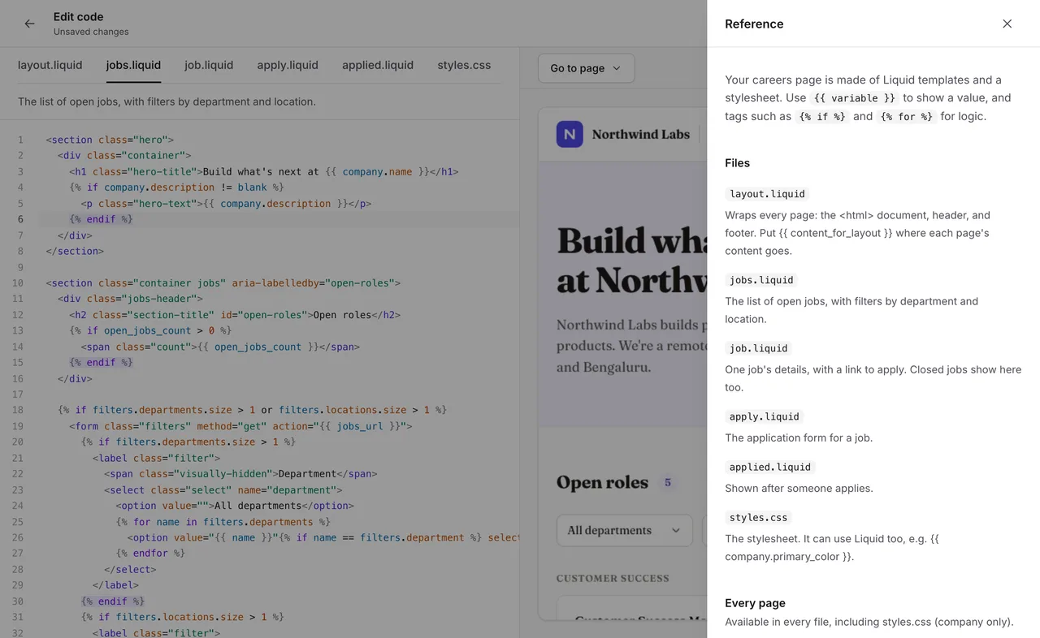1040x638 pixels.
Task: Click the "Open roles" heading in the preview
Action: [x=602, y=482]
